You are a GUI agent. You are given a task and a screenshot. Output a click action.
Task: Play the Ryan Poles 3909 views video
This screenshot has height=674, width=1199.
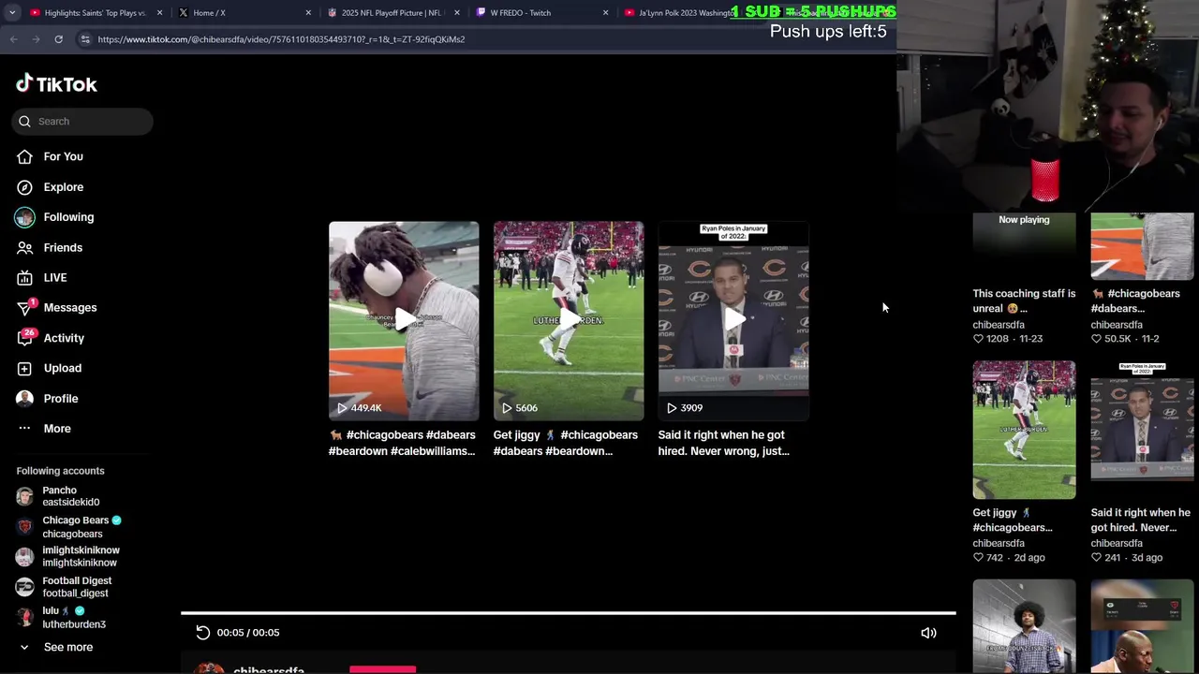pos(733,321)
